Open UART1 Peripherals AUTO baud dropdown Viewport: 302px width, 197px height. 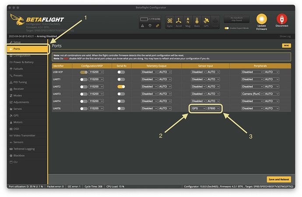click(x=271, y=79)
